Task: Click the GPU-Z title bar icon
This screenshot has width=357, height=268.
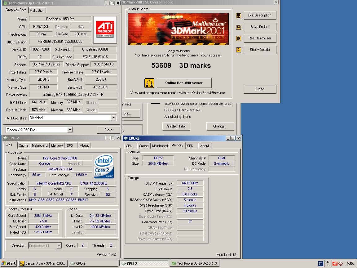Action: pyautogui.click(x=5, y=3)
